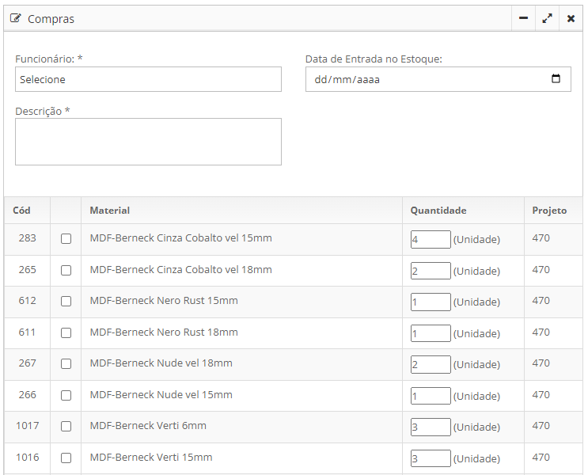Minimize the Compras panel

point(523,18)
